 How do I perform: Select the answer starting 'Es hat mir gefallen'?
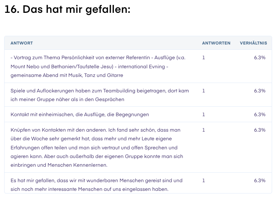(138, 183)
